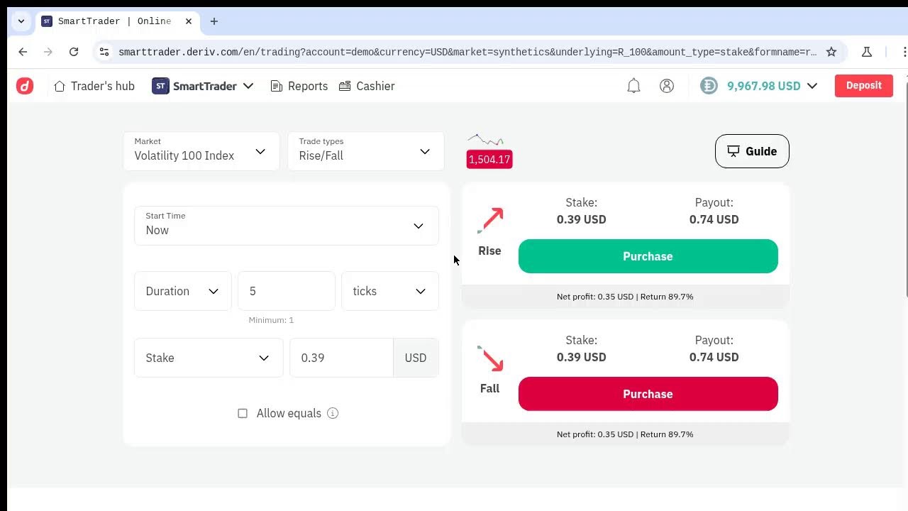
Task: Click the Rise upward arrow icon
Action: pyautogui.click(x=490, y=221)
